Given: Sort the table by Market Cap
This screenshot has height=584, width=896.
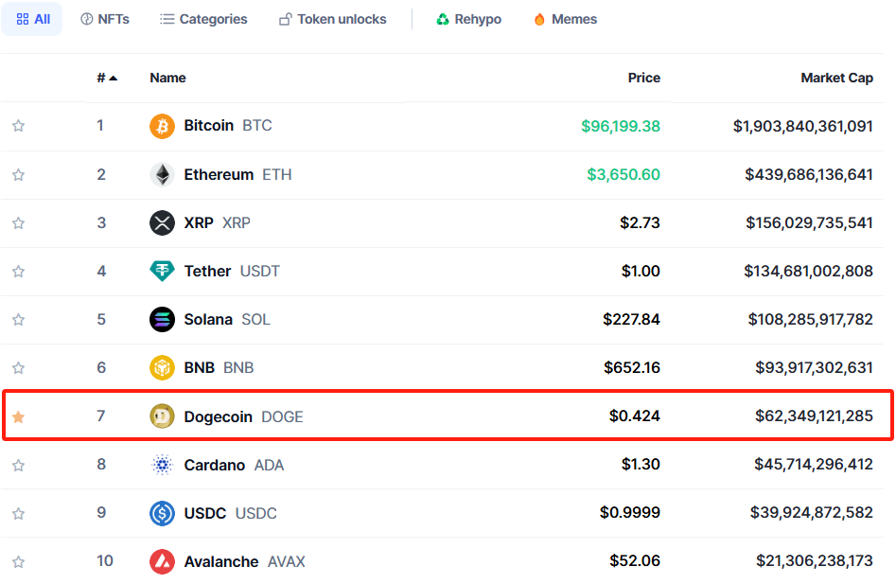Looking at the screenshot, I should pos(836,78).
